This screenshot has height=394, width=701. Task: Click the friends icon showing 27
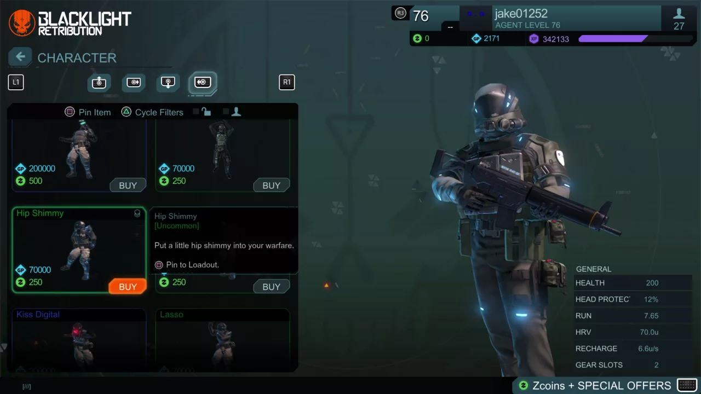click(x=679, y=19)
